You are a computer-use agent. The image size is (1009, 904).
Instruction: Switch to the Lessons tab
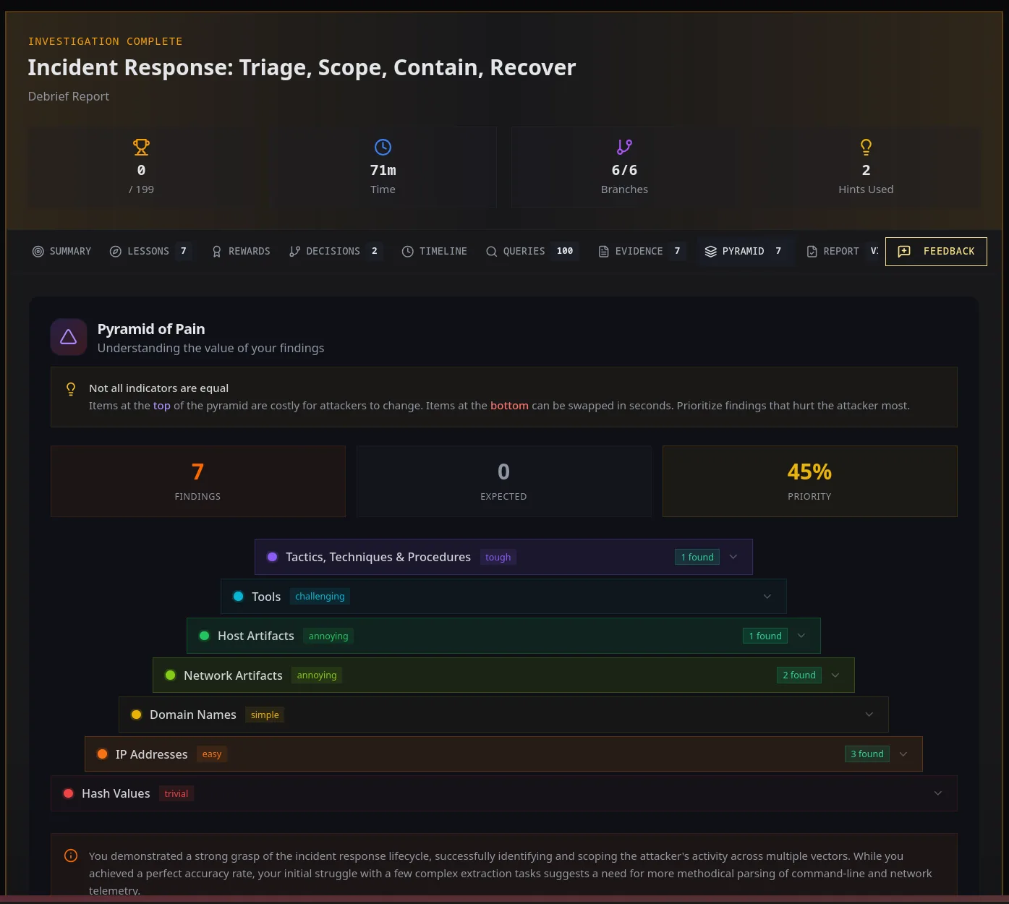coord(151,251)
